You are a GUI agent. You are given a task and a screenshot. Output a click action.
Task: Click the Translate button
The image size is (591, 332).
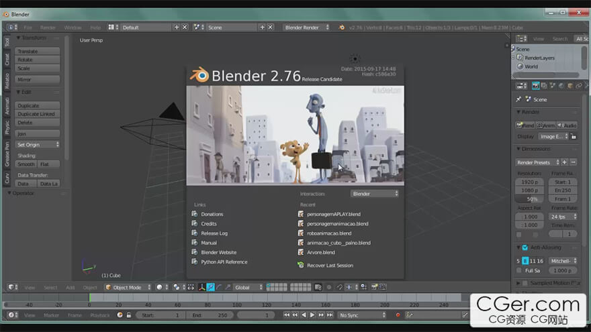[x=38, y=51]
